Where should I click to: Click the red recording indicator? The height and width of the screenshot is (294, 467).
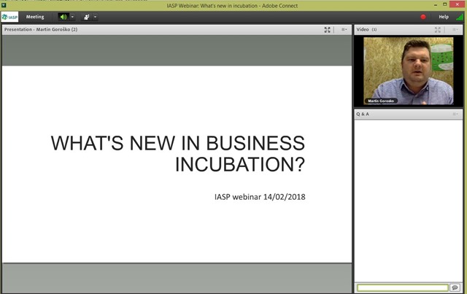(x=423, y=17)
